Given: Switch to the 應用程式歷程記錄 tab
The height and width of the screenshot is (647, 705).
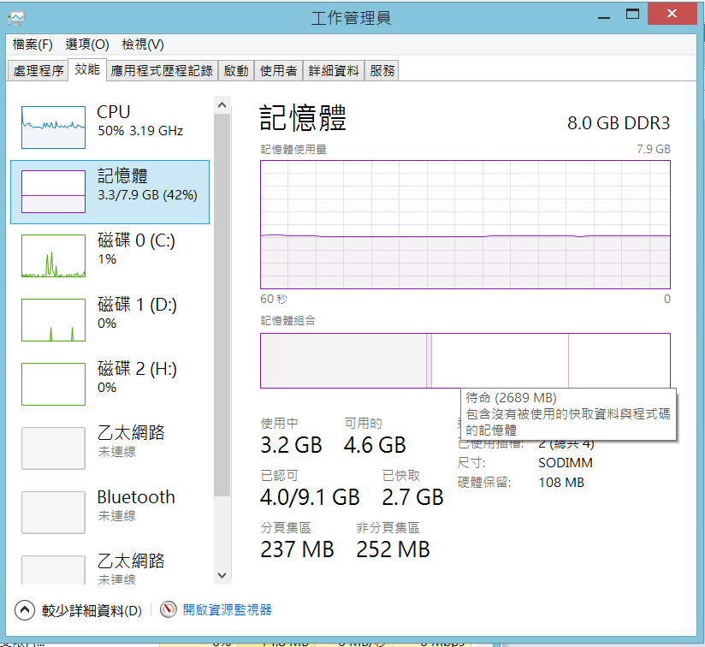Looking at the screenshot, I should point(162,71).
